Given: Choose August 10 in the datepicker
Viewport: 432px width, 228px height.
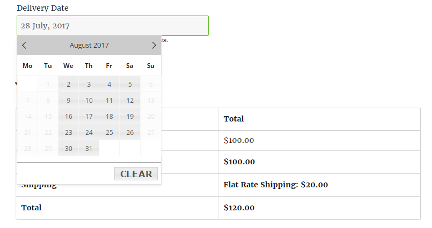Looking at the screenshot, I should [x=89, y=100].
